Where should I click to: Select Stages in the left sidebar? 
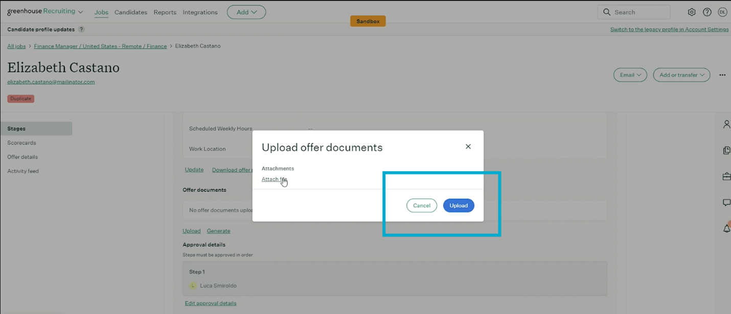(36, 128)
